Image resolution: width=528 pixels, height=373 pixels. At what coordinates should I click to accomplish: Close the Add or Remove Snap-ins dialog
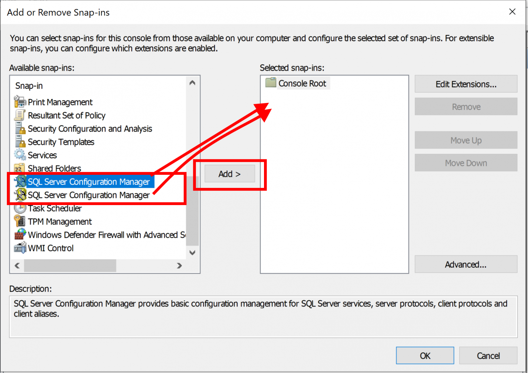point(512,12)
